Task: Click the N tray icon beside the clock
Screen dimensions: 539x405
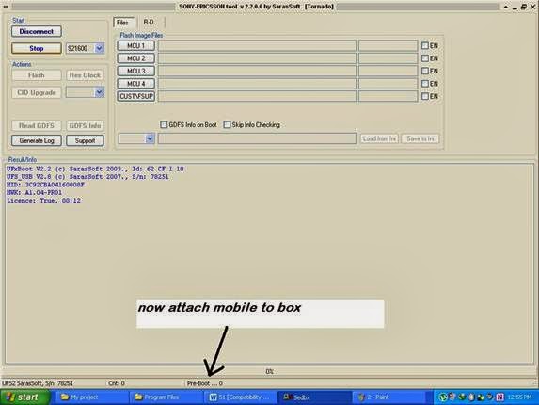Action: [x=499, y=397]
